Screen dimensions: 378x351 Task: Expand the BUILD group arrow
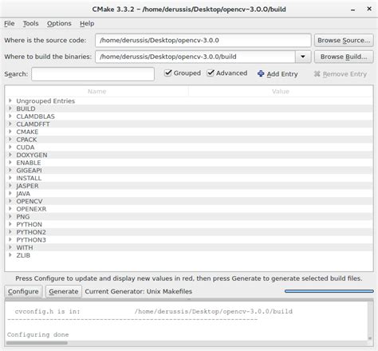click(x=10, y=108)
